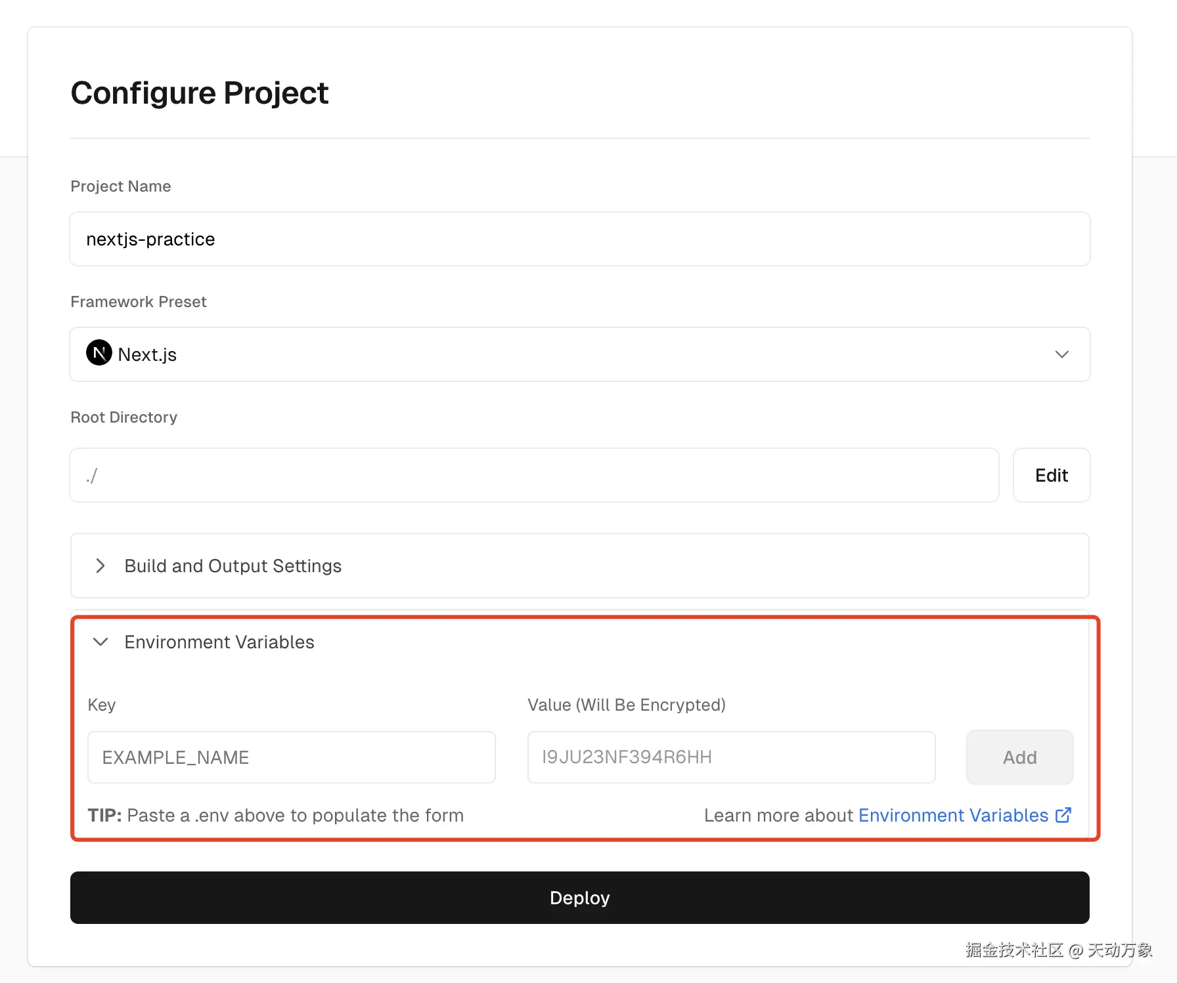Open the Environment Variables documentation link
This screenshot has width=1177, height=983.
952,815
